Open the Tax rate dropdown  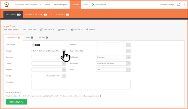click(113, 45)
